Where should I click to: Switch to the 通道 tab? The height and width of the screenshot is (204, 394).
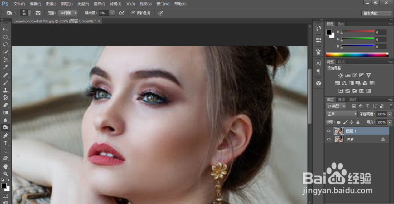pos(341,100)
